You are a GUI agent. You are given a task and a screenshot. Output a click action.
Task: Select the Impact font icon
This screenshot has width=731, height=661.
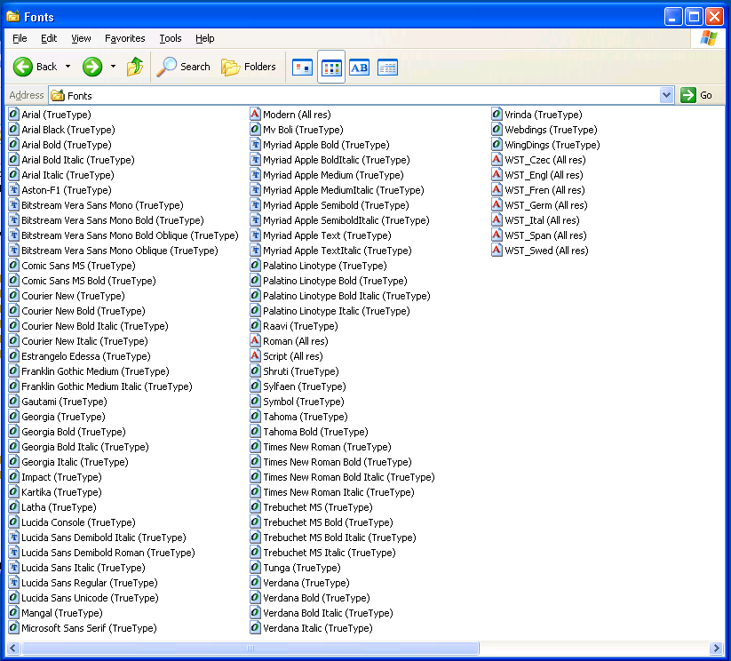pos(14,477)
